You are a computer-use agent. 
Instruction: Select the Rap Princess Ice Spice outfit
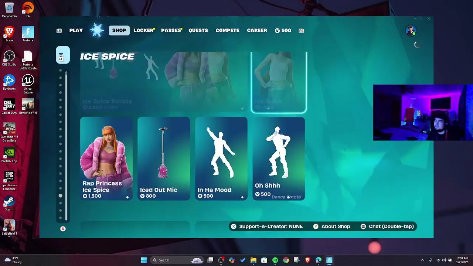click(106, 159)
